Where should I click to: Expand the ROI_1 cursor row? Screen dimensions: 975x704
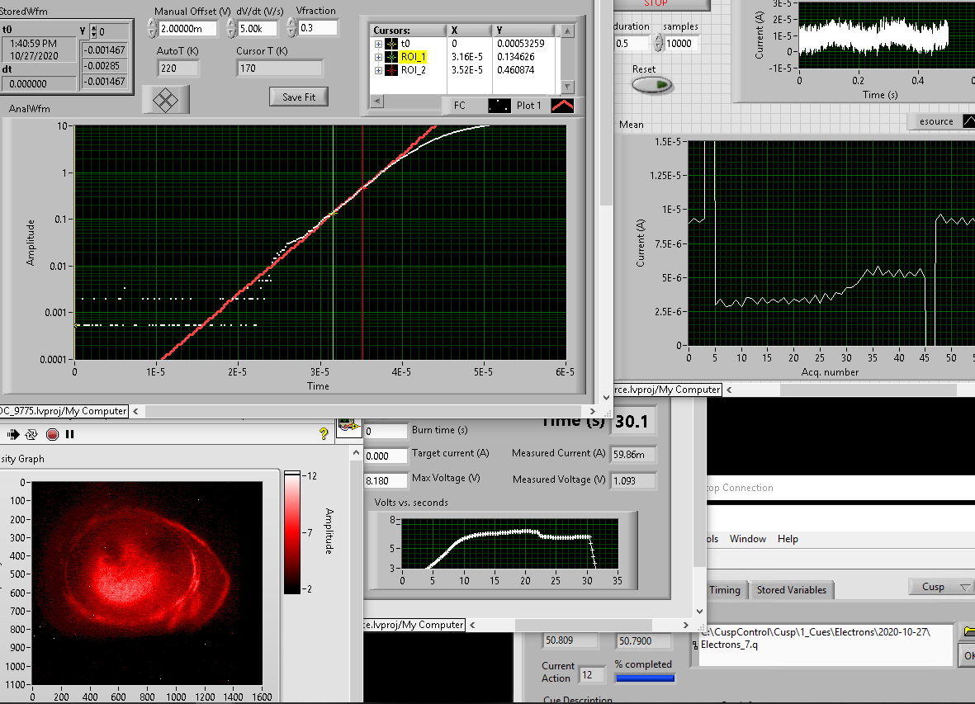[379, 57]
